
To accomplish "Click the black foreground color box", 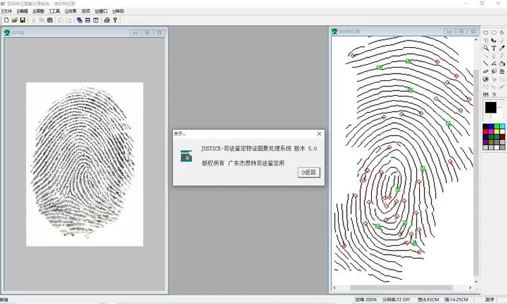I will (490, 107).
